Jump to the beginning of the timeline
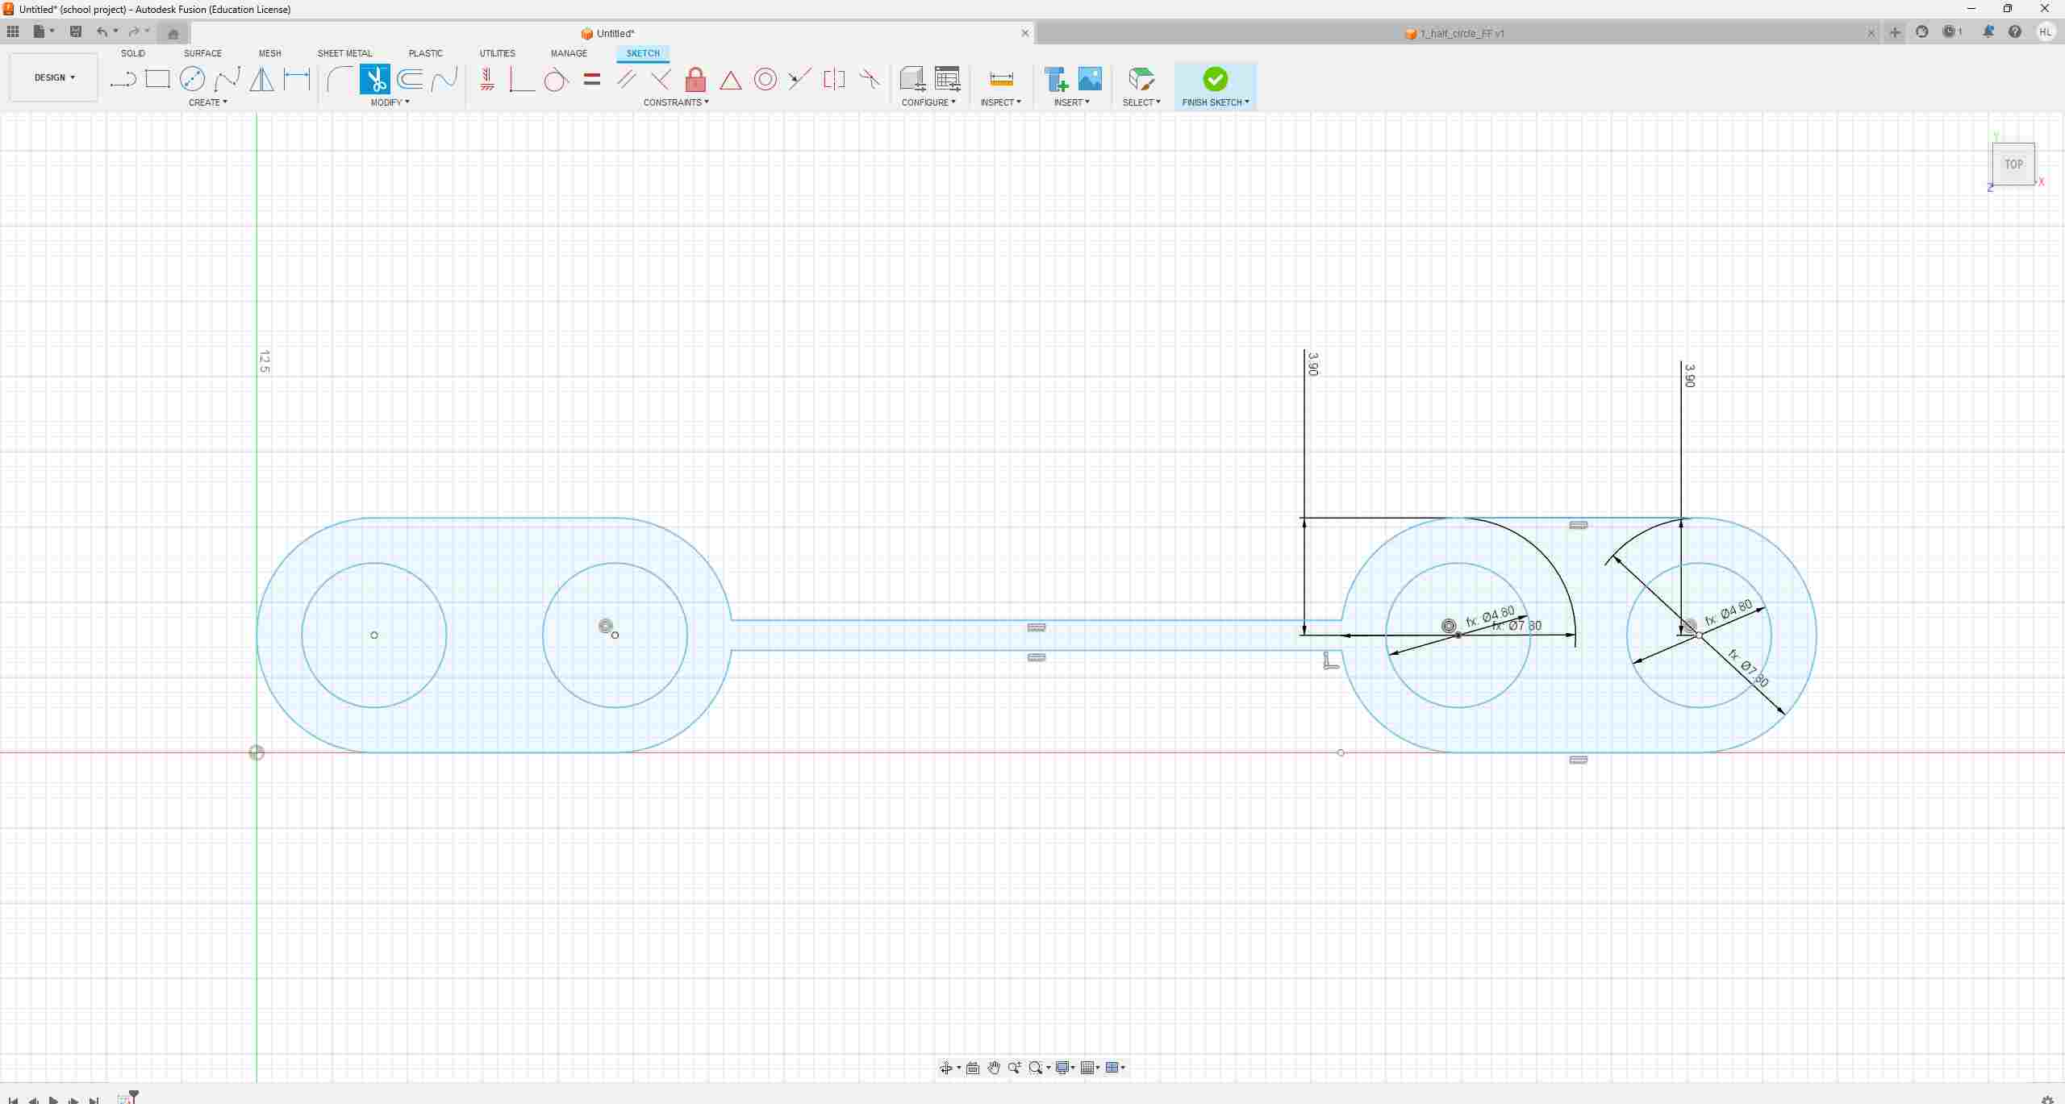 [13, 1100]
